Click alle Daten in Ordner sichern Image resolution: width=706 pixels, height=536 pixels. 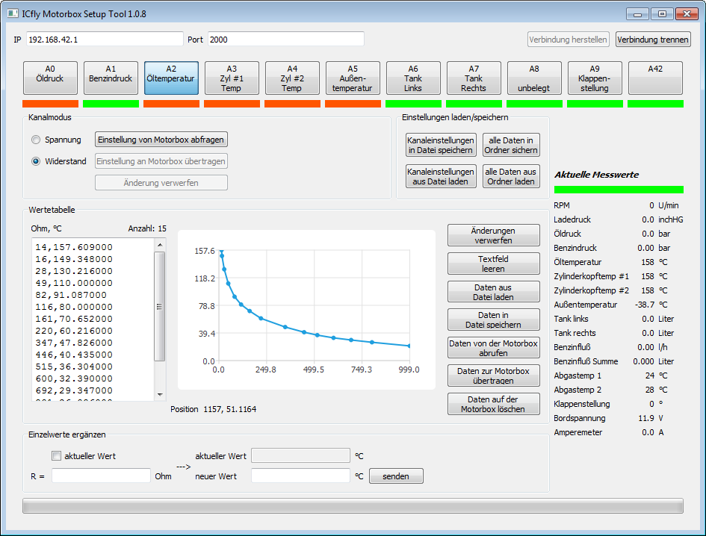510,145
